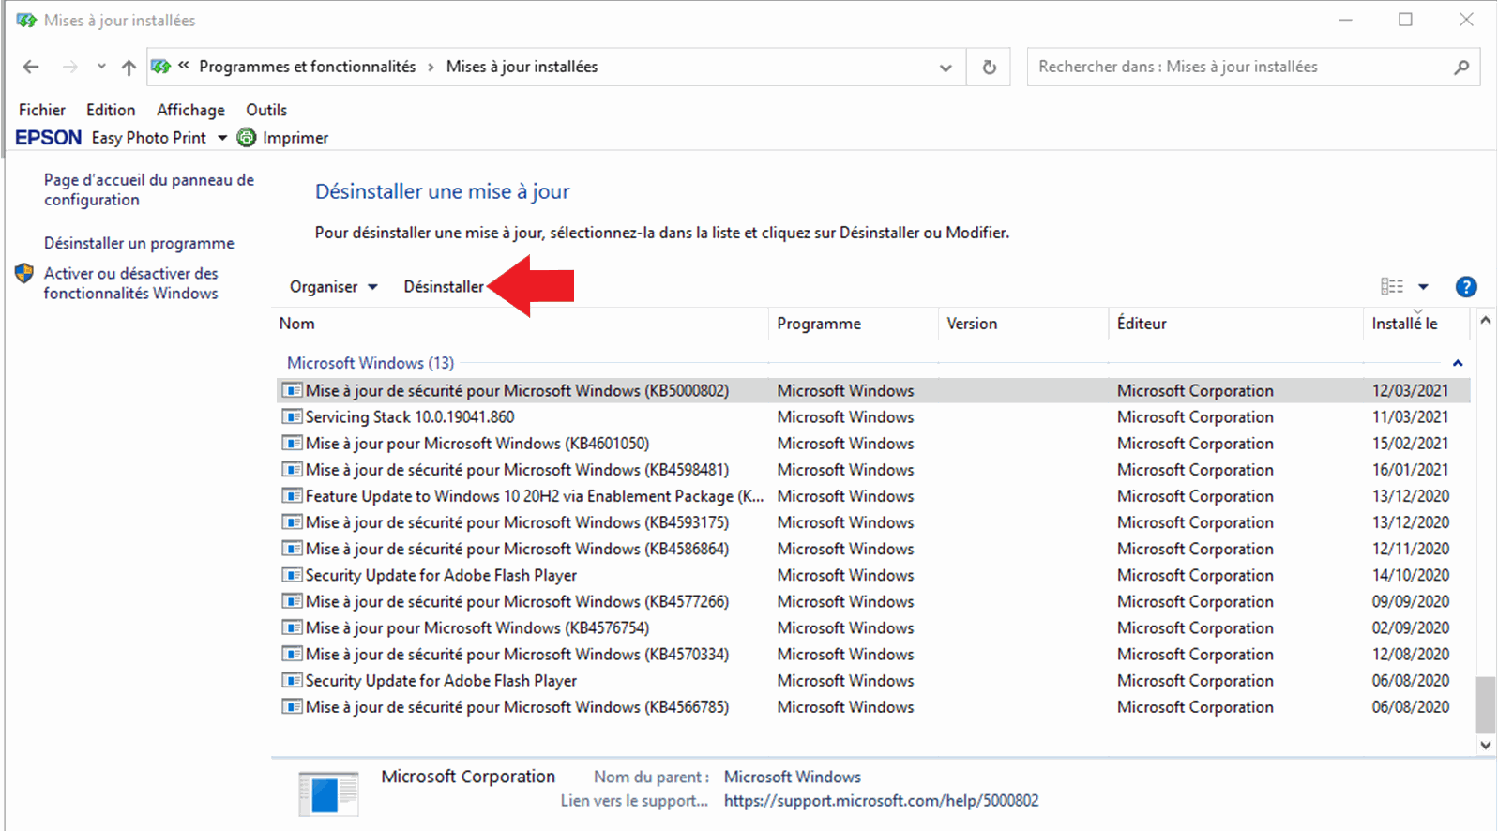Select update KB4576754 row
The height and width of the screenshot is (831, 1498).
coord(873,627)
